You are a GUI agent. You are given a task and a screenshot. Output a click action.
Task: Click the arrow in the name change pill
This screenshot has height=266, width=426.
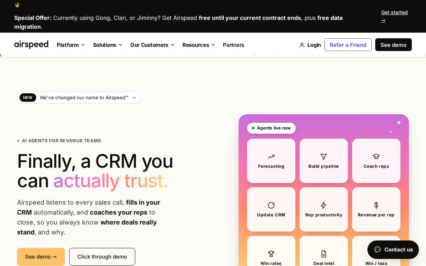(x=134, y=98)
